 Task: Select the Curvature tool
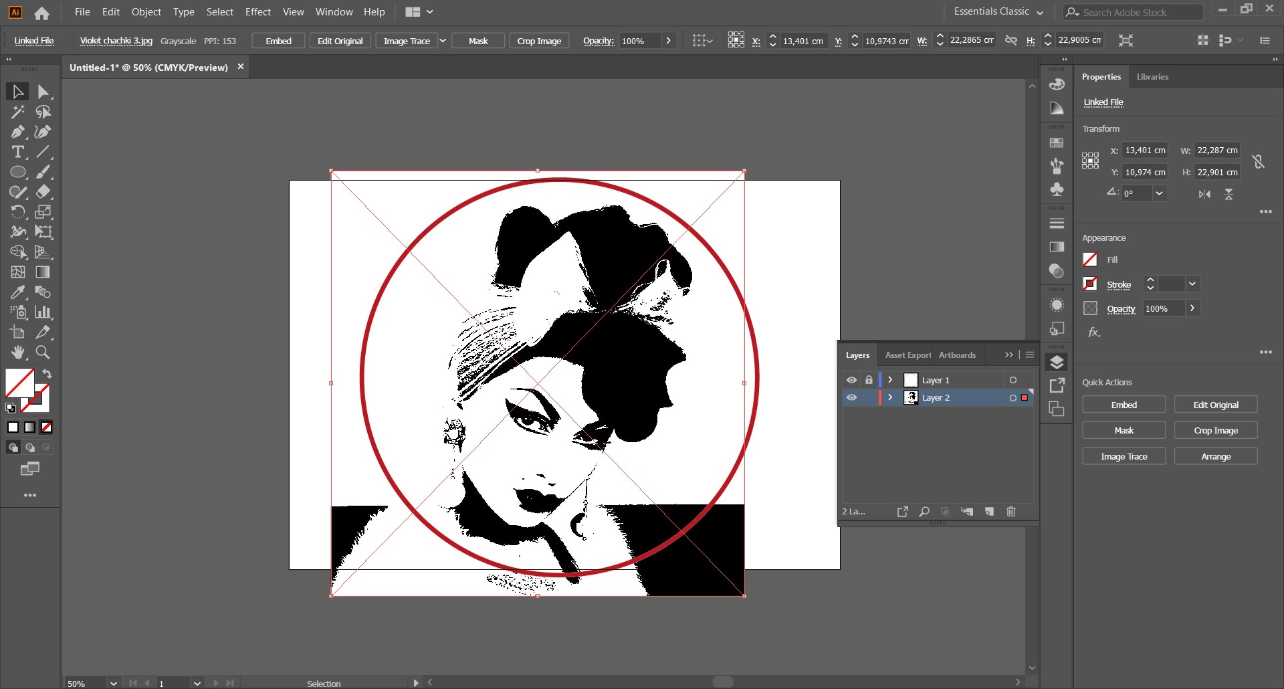(x=43, y=132)
